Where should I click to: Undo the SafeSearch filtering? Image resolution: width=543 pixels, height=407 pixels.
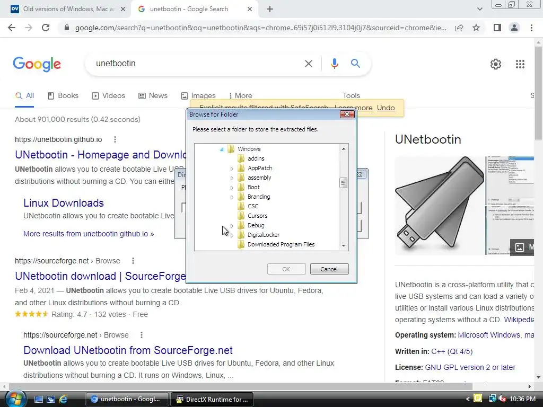coord(386,108)
